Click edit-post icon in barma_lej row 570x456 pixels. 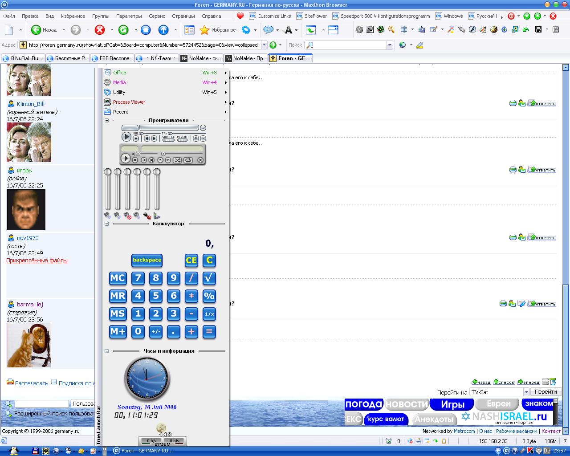521,303
